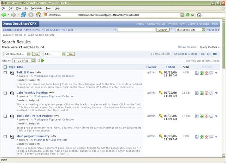Click the Refine Search link
226x163 pixels.
(x=187, y=47)
